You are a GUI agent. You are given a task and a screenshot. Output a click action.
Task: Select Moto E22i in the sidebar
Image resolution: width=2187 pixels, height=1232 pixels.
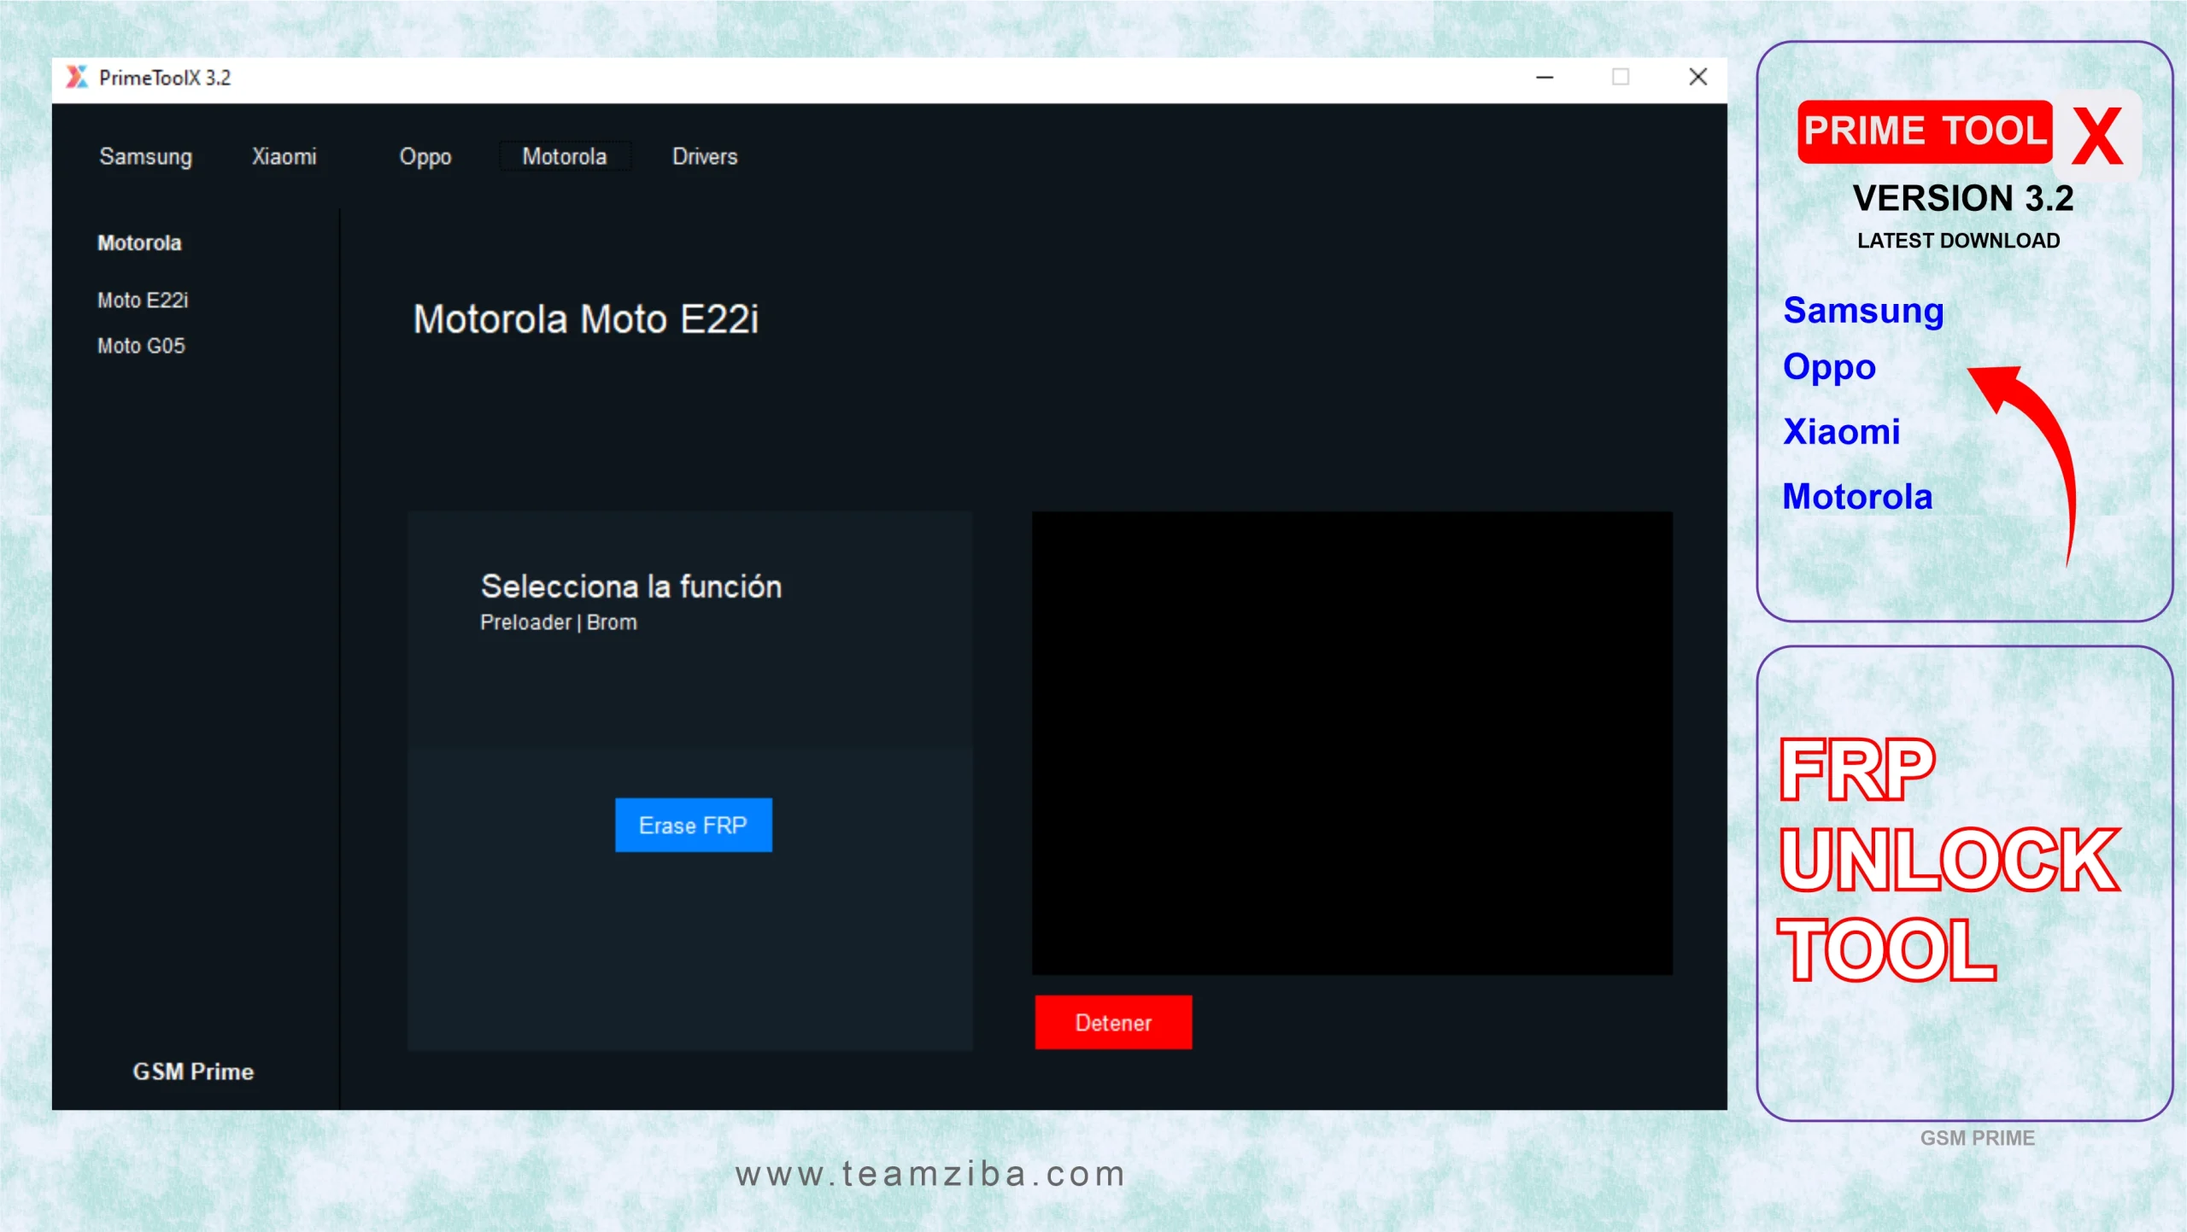point(143,301)
